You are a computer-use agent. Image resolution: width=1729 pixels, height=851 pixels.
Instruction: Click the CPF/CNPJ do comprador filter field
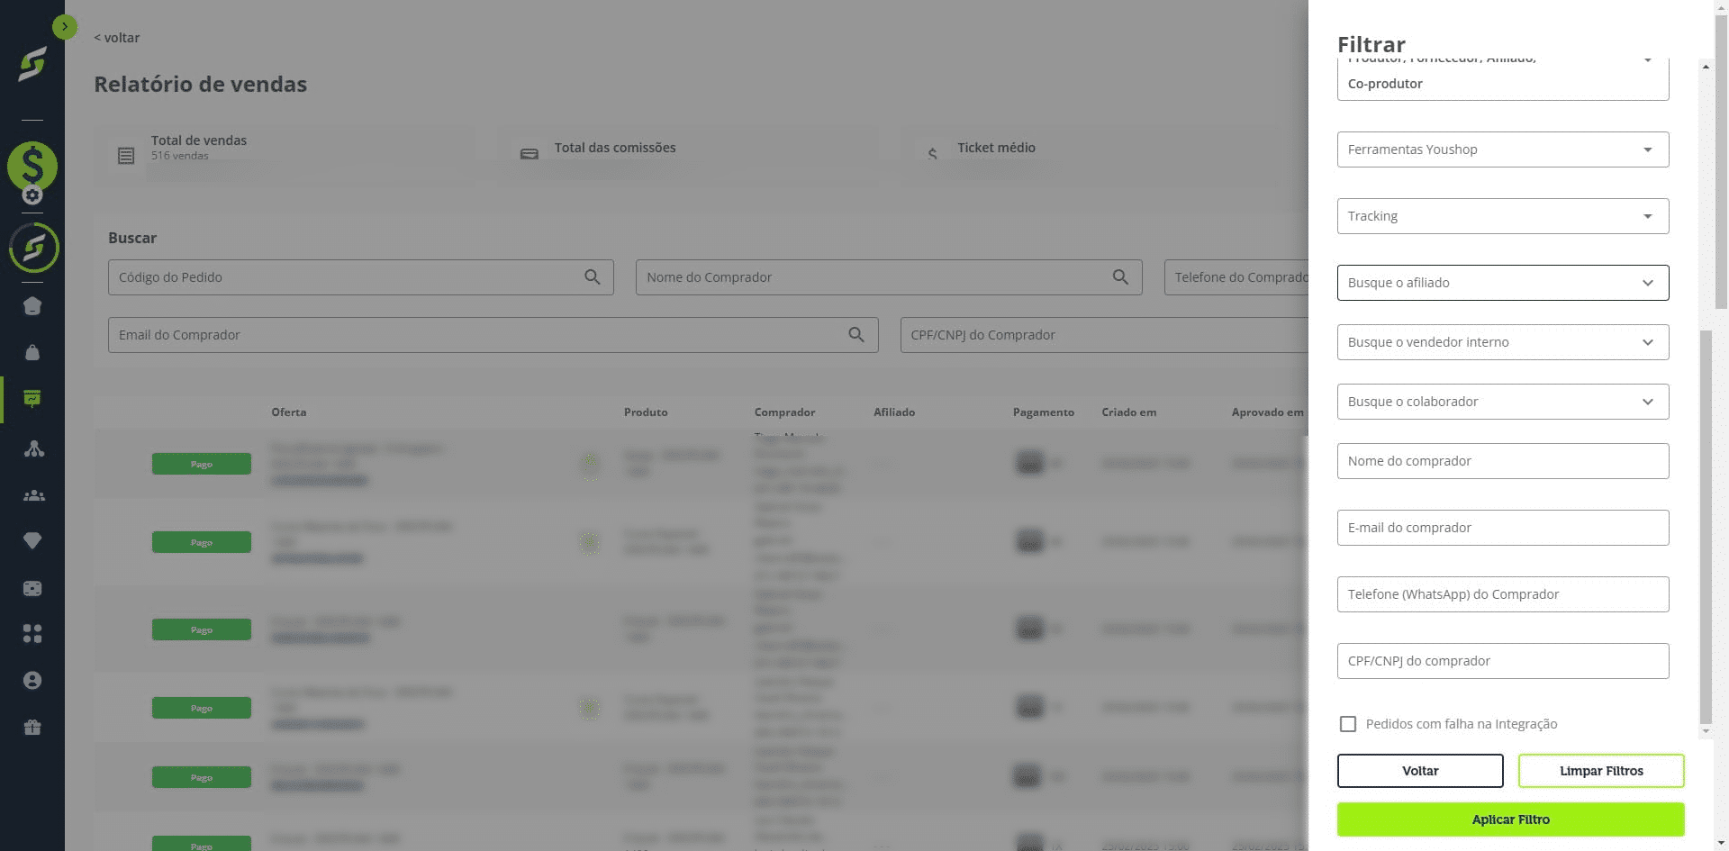point(1503,661)
